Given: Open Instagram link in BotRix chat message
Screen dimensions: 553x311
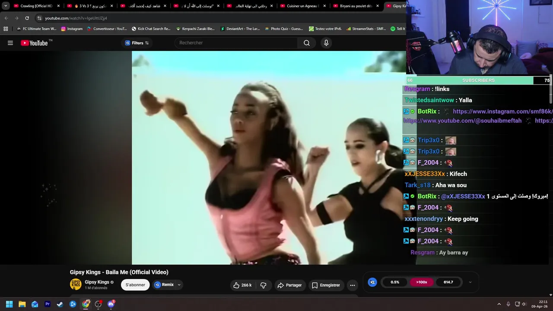Looking at the screenshot, I should point(502,111).
